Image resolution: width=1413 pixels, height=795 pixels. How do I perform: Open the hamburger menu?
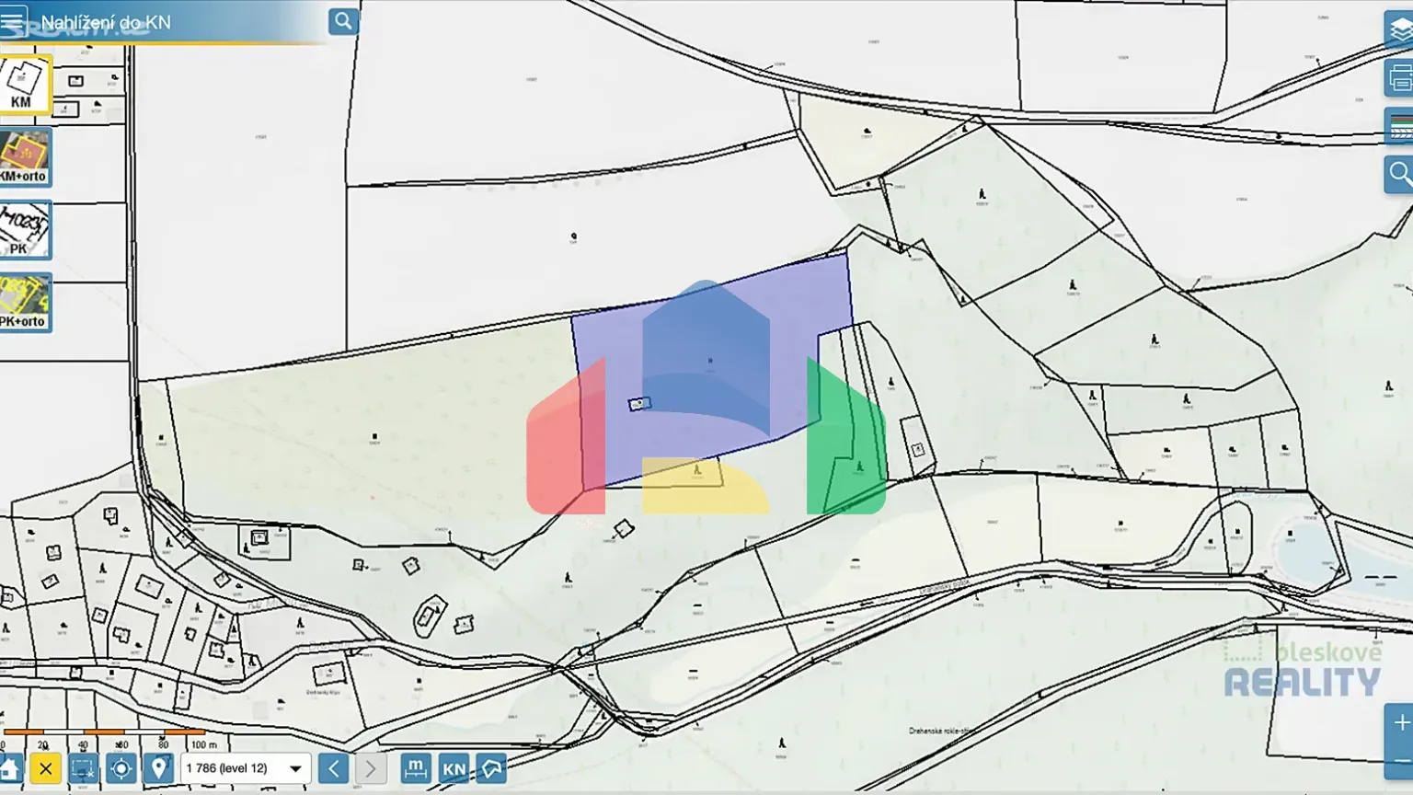[13, 22]
